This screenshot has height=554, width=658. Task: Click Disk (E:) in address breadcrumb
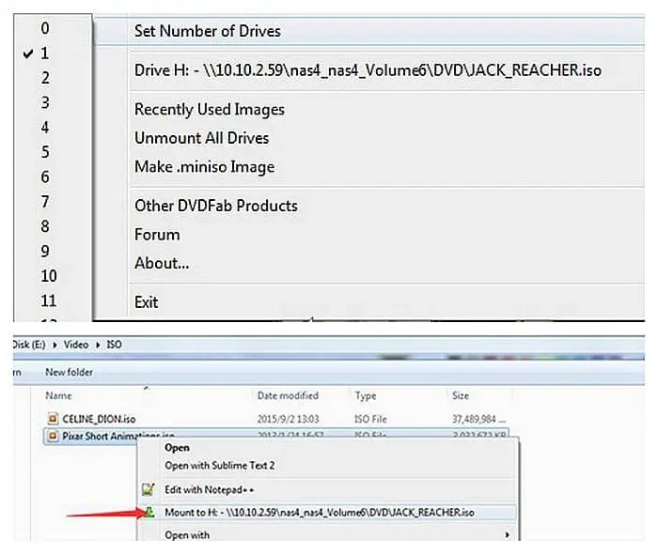tap(29, 345)
